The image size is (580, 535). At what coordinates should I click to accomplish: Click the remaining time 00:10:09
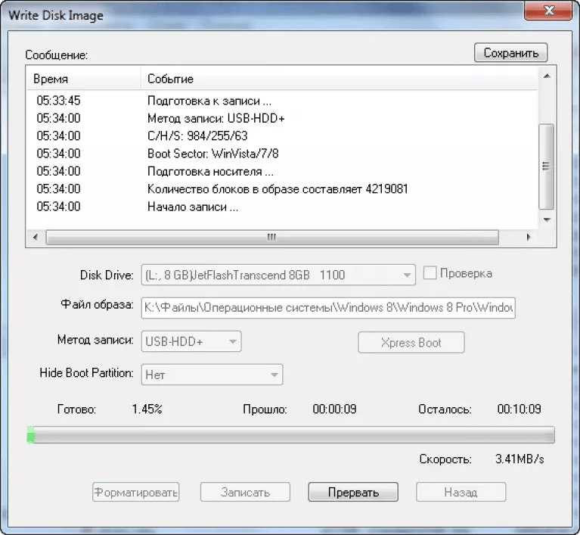(x=519, y=409)
